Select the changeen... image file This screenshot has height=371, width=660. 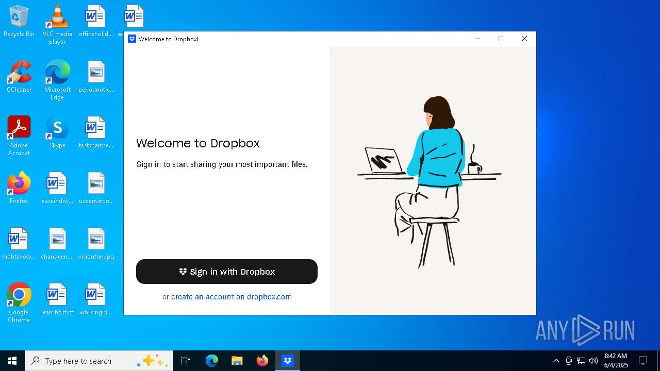tap(57, 244)
